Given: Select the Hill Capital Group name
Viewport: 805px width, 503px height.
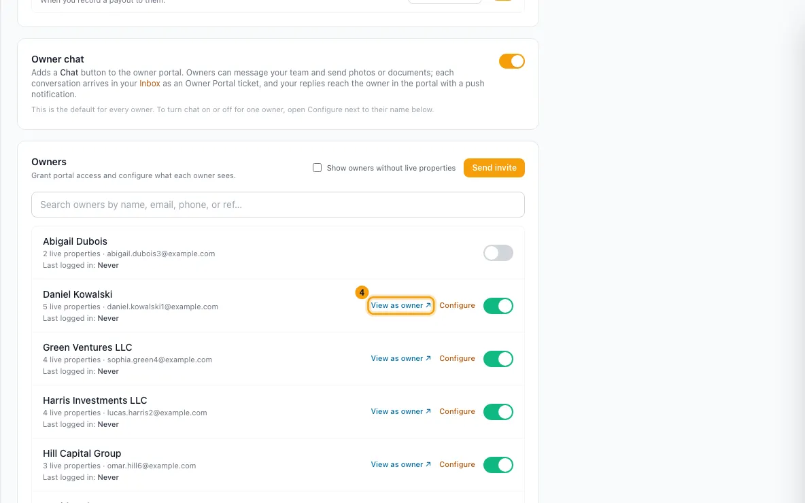Looking at the screenshot, I should tap(82, 453).
